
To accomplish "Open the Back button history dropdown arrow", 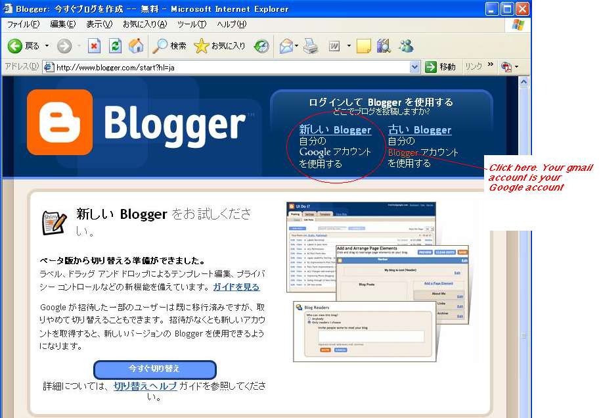I will click(47, 47).
